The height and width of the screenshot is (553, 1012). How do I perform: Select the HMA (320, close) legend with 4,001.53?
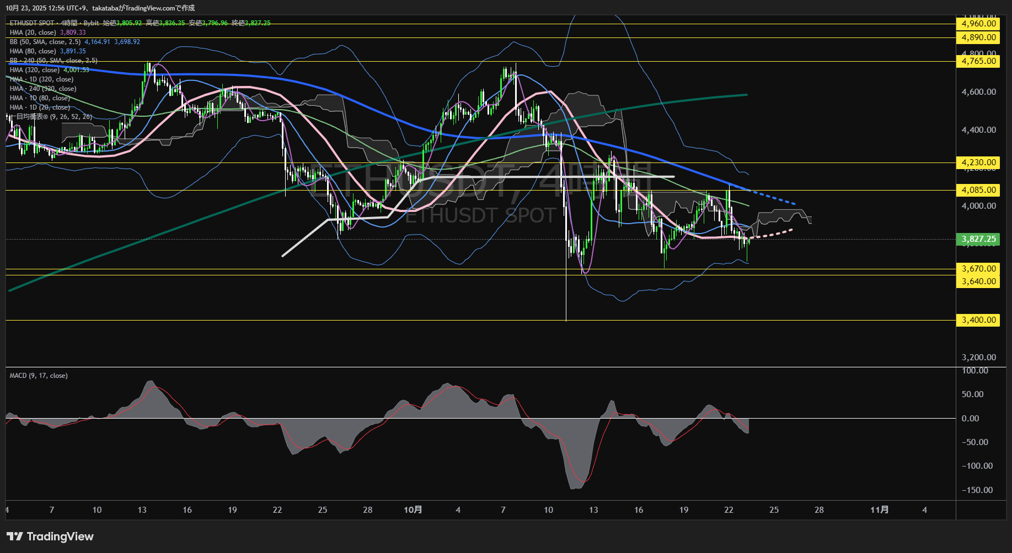point(35,70)
